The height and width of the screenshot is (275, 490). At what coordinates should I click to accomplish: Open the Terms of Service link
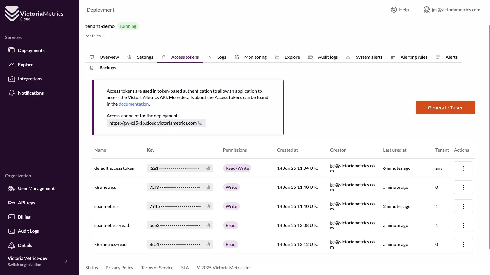(157, 268)
